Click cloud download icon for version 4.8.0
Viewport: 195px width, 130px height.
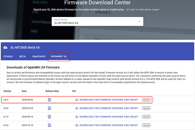(77, 108)
